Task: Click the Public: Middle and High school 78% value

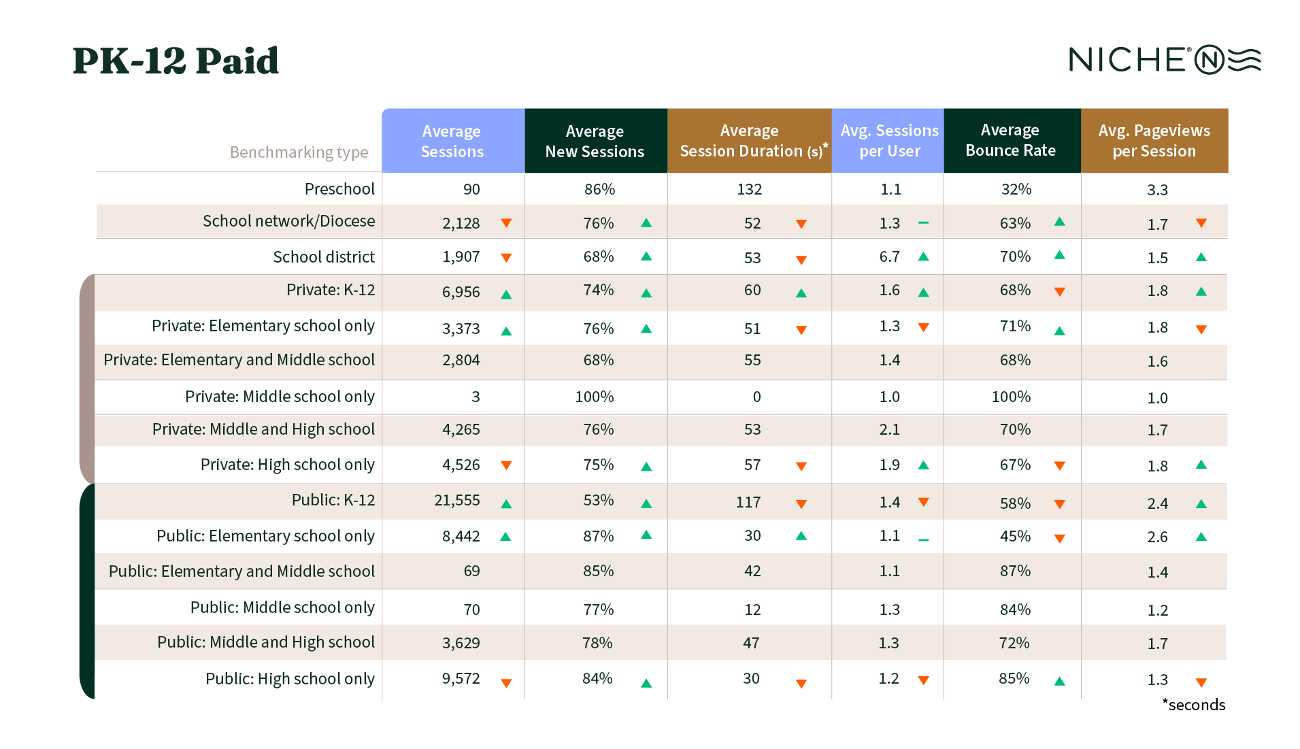Action: [597, 644]
